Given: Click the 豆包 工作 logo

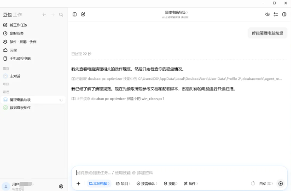Looking at the screenshot, I should coord(12,15).
